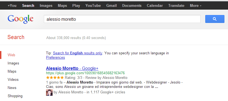228x101 pixels.
Task: Select News filter in left sidebar
Action: pos(12,88)
